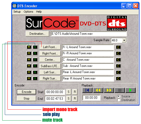The height and width of the screenshot is (124, 141).
Task: Start playback with the green play icon
Action: pyautogui.click(x=130, y=90)
